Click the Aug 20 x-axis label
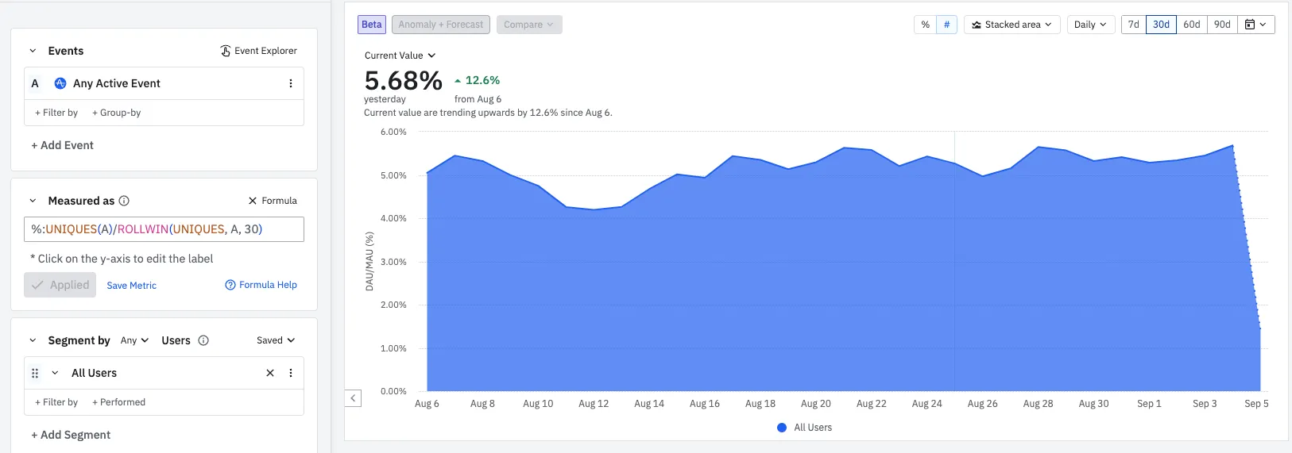Viewport: 1292px width, 453px height. pos(816,404)
